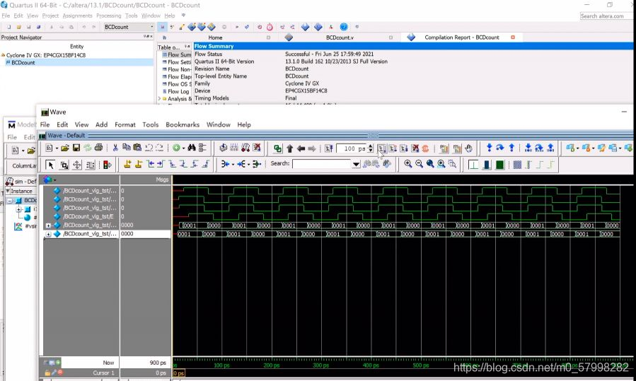Click the Cyclone IV GX device entry

click(45, 55)
